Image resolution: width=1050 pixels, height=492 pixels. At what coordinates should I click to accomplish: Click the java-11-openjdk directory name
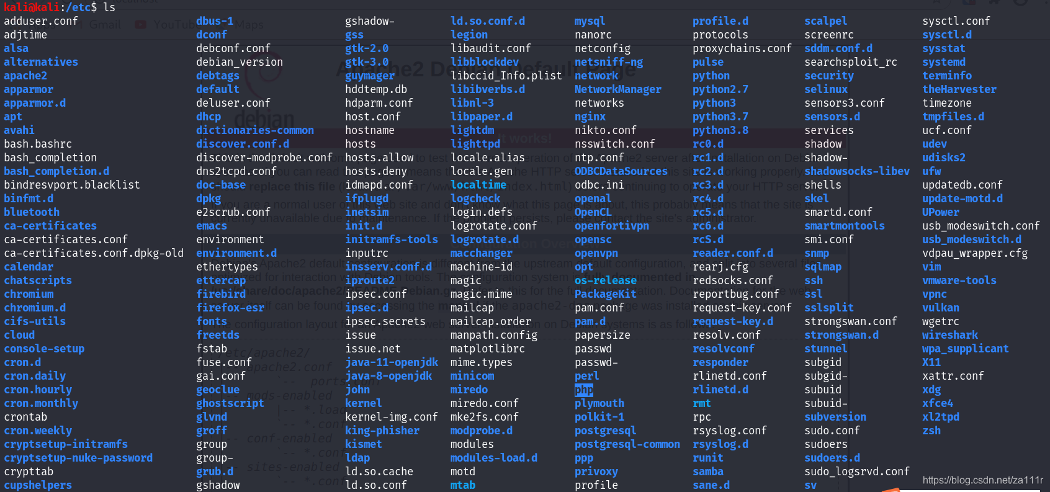392,362
